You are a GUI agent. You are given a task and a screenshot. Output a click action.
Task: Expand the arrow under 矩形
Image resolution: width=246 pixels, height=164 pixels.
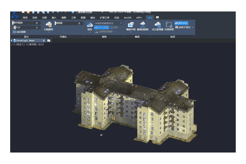point(90,32)
